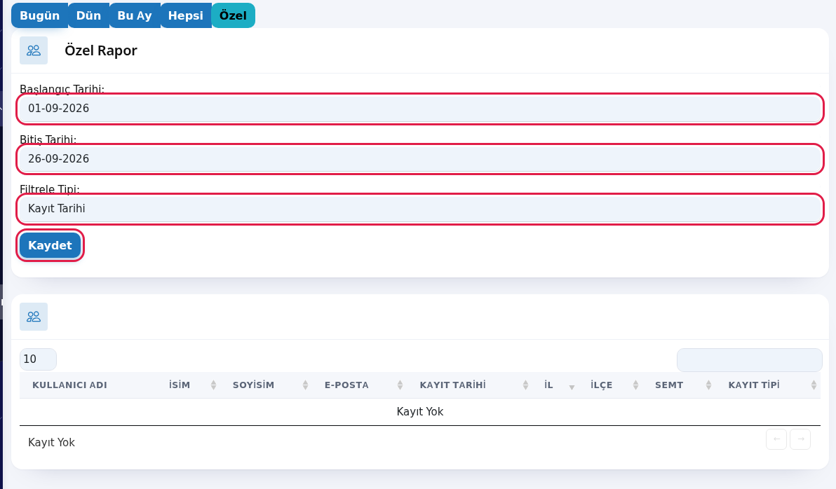Screen dimensions: 836x489
Task: Click the users icon beside Özel Rapor
Action: tap(34, 50)
